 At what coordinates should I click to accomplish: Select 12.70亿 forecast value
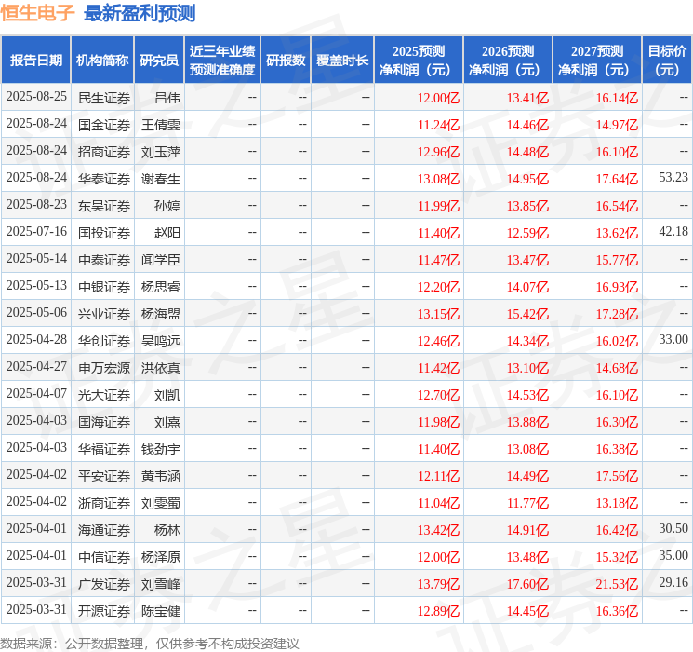[438, 395]
